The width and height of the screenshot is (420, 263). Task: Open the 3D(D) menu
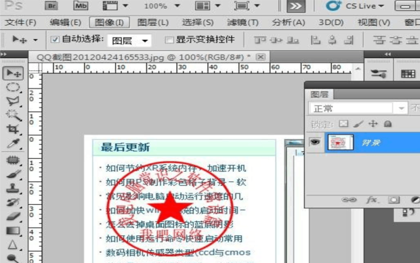[x=331, y=22]
